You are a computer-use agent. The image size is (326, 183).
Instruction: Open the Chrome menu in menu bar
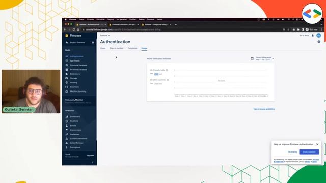point(73,19)
